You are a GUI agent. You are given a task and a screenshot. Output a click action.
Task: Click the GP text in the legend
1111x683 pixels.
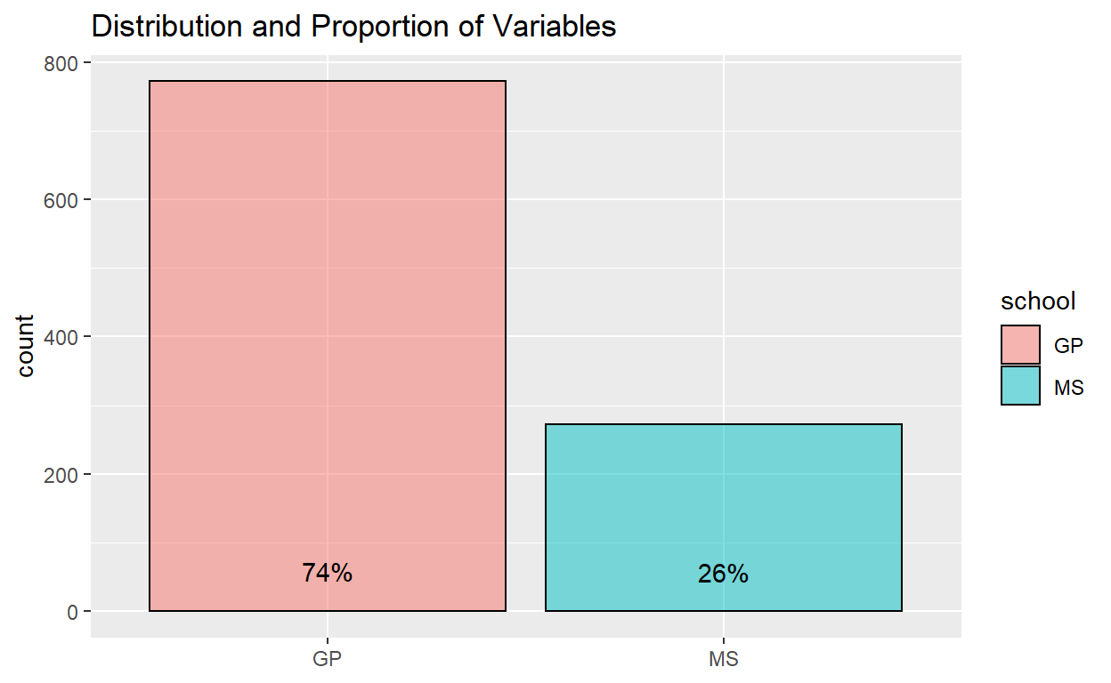pos(1068,346)
